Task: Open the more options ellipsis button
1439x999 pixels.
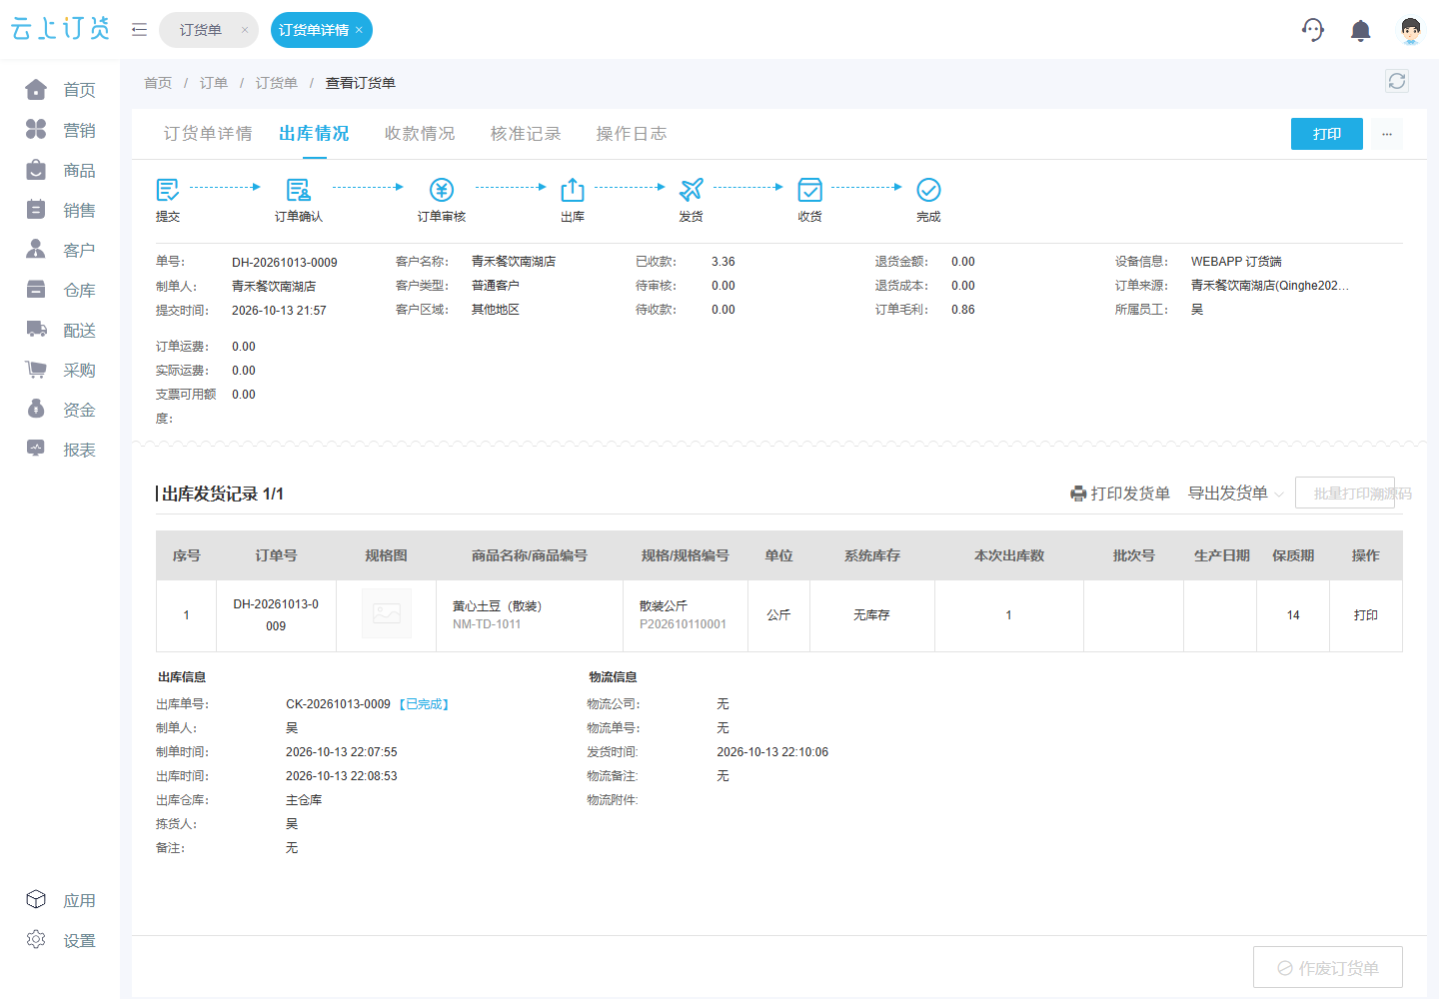Action: 1387,134
